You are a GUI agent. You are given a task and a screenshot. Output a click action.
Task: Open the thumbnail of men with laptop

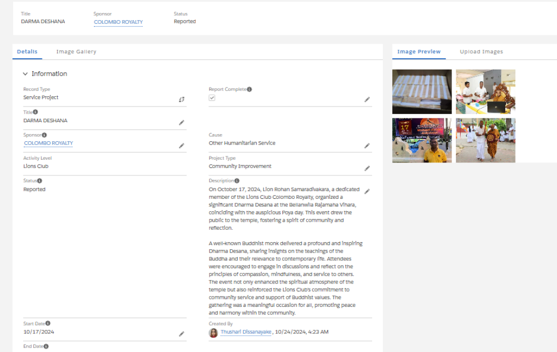coord(486,92)
